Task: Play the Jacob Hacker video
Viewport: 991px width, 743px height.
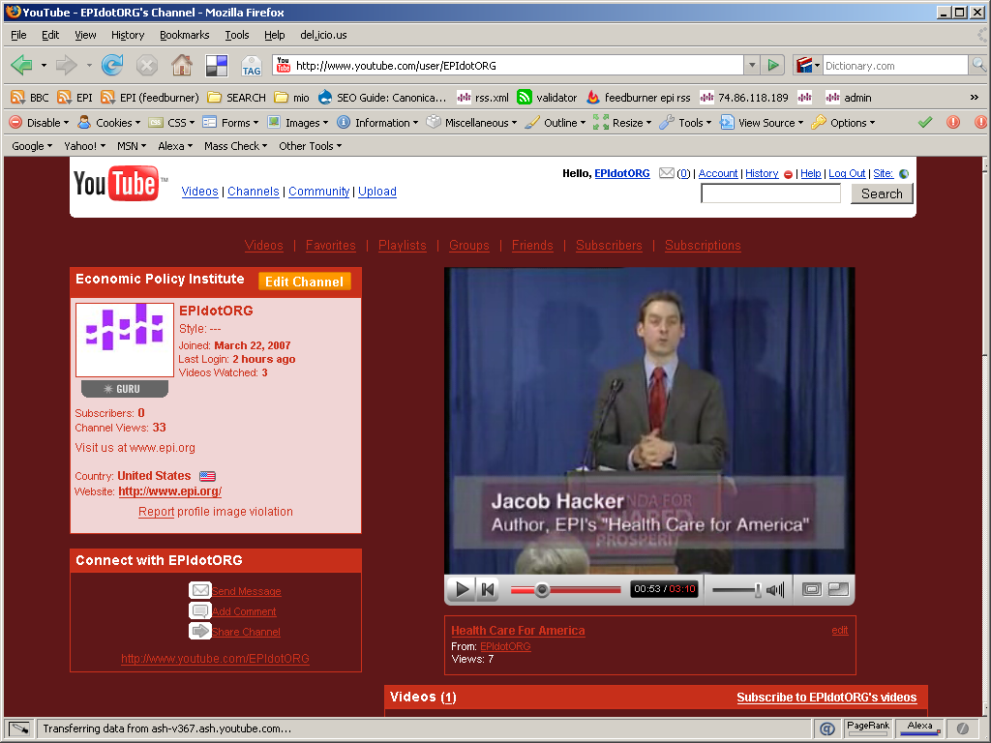Action: [x=462, y=589]
